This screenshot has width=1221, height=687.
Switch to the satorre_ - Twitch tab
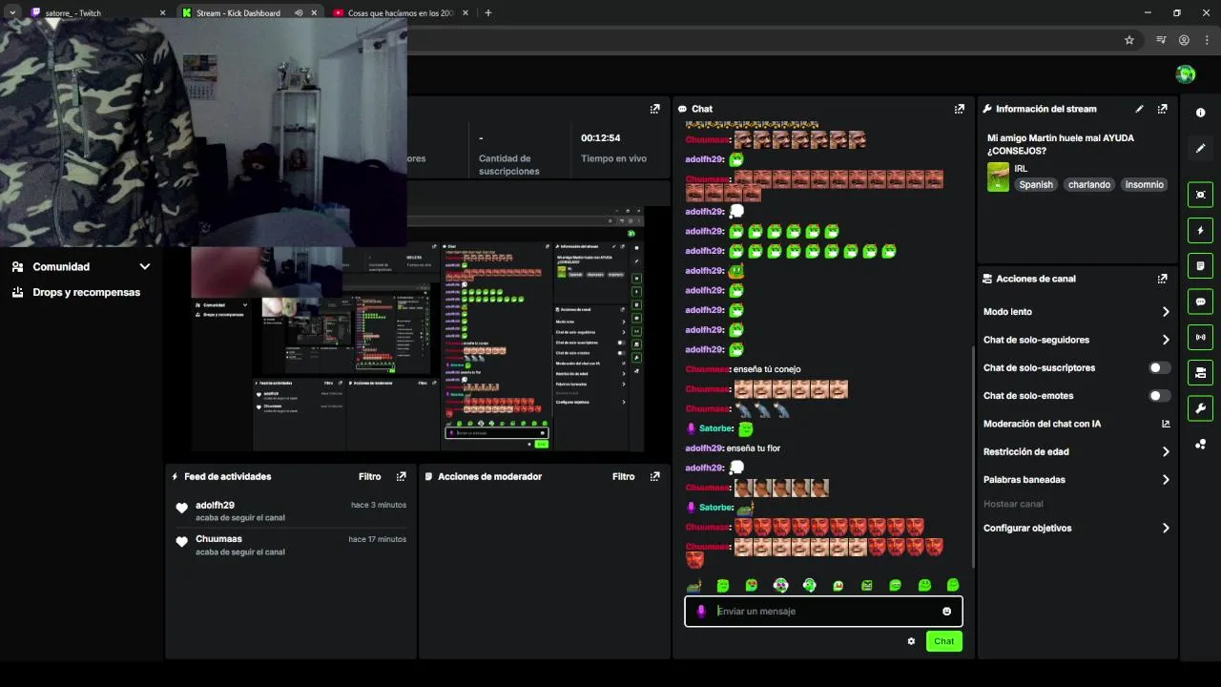pos(95,13)
